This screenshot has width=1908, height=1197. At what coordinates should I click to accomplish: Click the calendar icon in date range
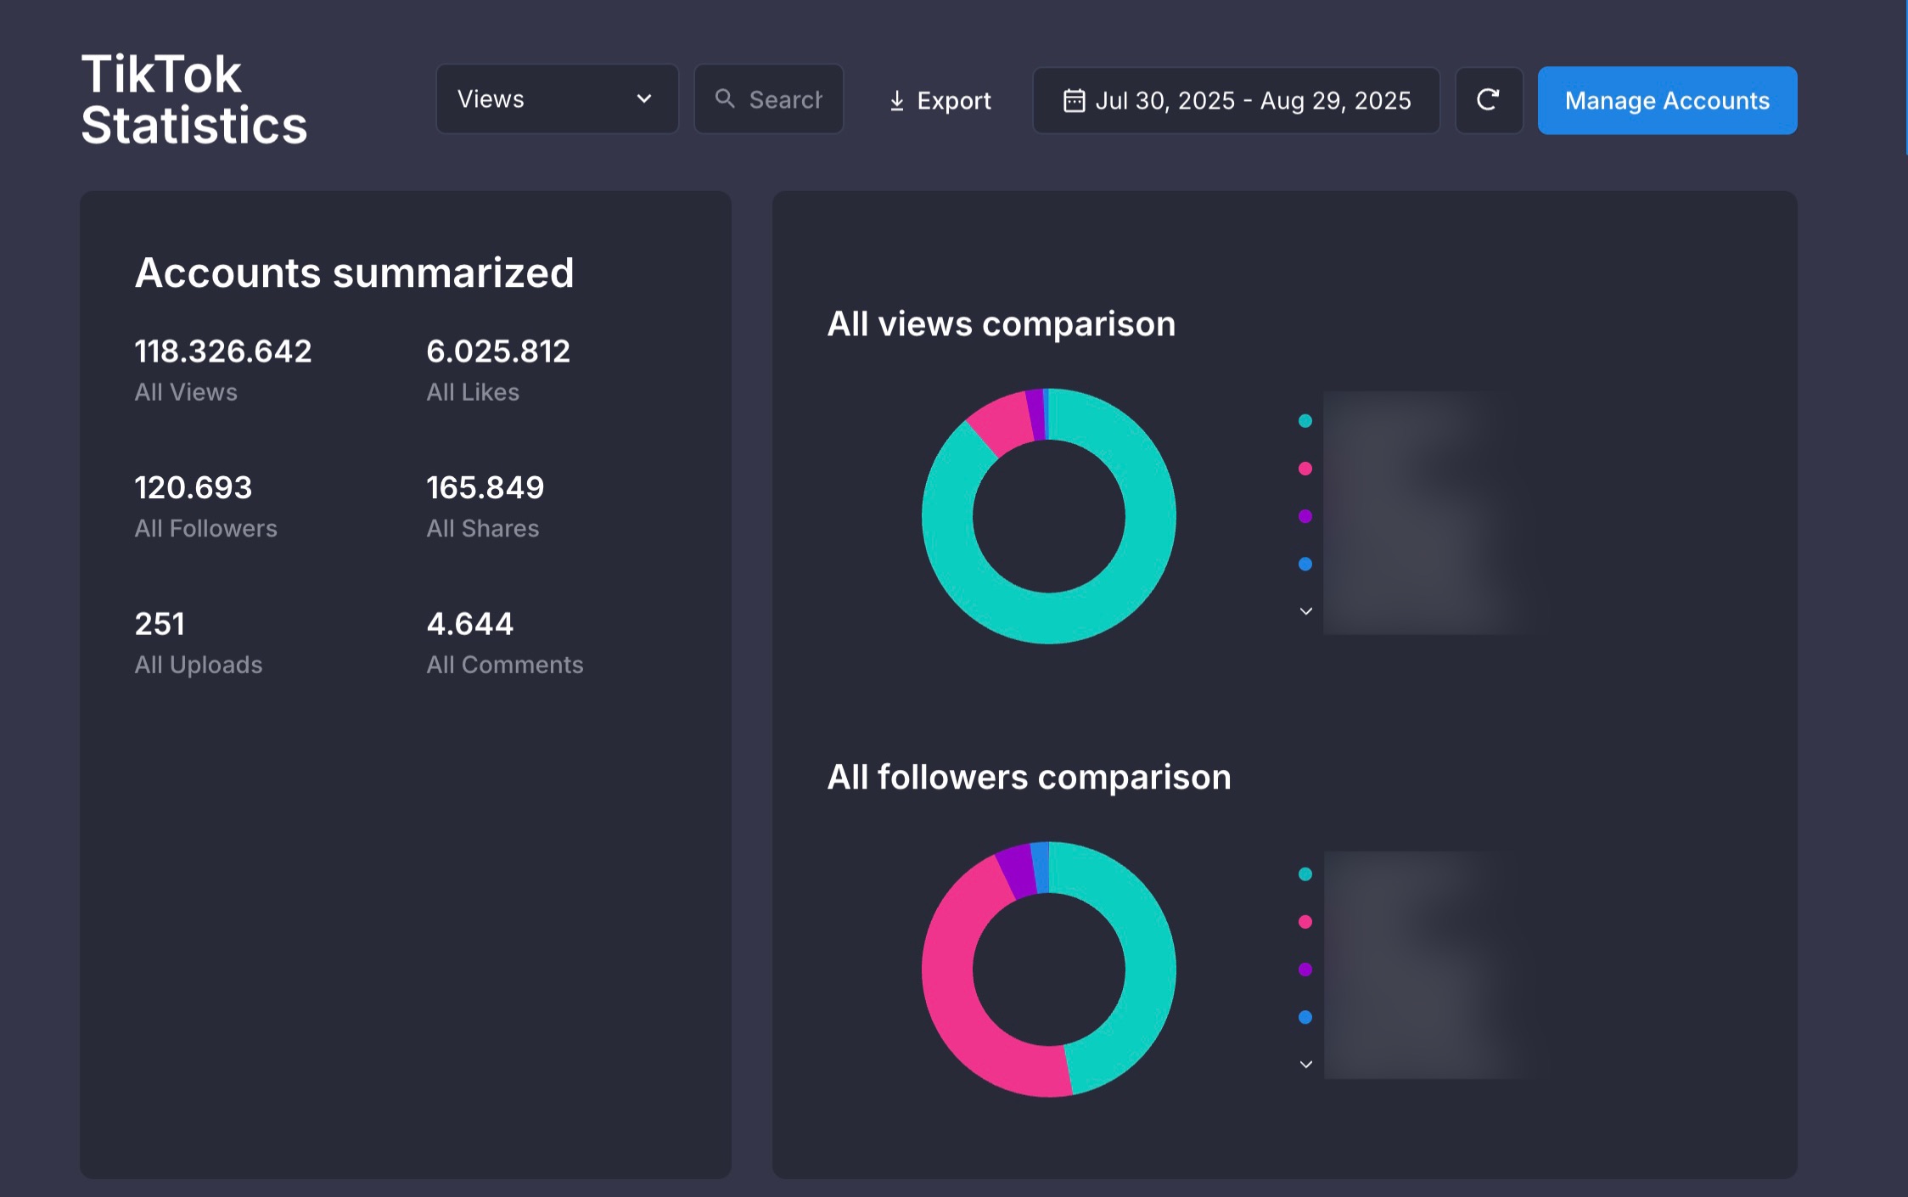coord(1074,100)
